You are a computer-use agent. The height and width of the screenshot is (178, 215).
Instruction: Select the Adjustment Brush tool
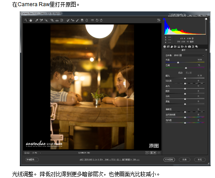tap(78, 20)
